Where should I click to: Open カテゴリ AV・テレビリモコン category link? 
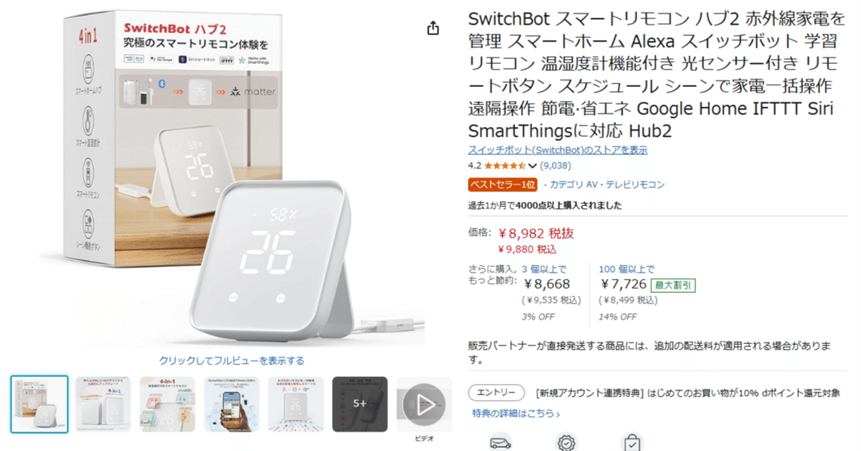[x=607, y=185]
